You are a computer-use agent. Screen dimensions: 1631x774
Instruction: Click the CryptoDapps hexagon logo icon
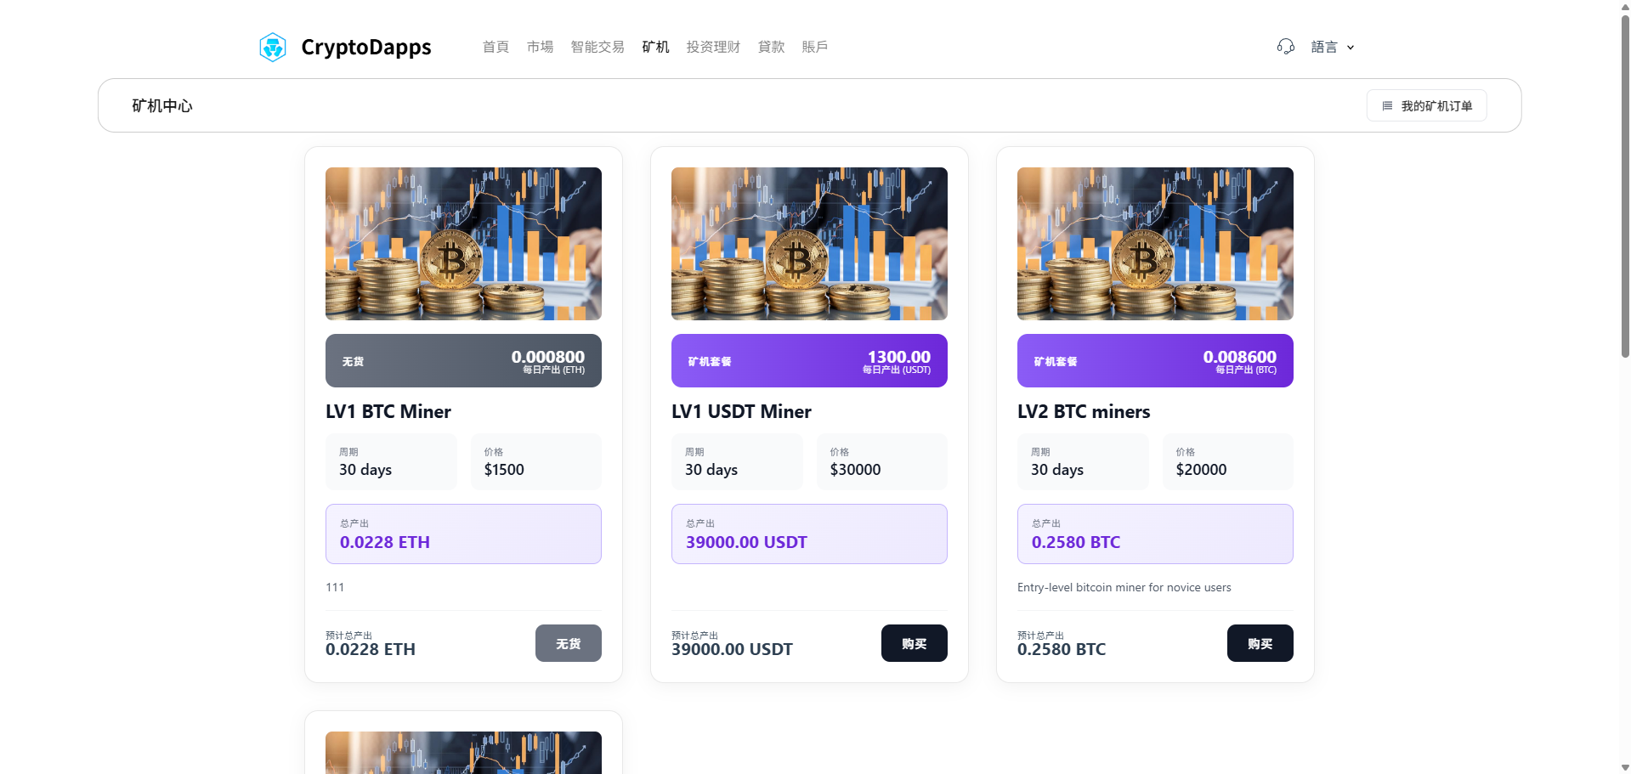click(x=273, y=47)
